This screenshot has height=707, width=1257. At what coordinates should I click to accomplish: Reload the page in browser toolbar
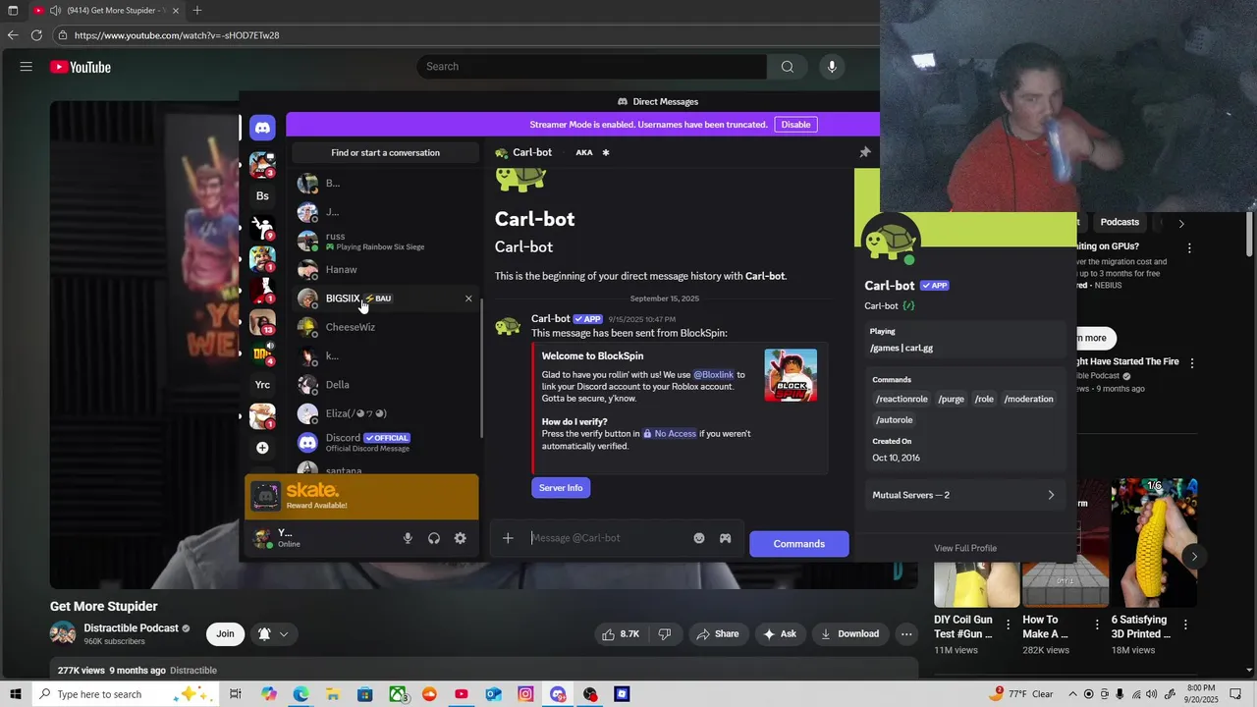tap(36, 35)
